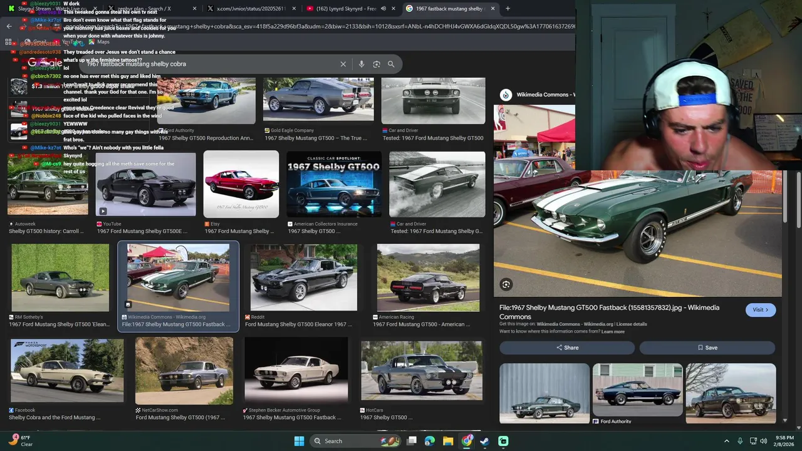Open volume control in system tray

[x=764, y=441]
